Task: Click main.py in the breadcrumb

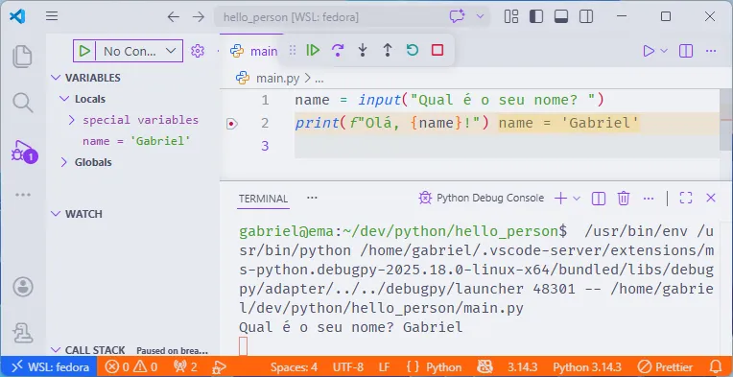Action: pos(277,78)
